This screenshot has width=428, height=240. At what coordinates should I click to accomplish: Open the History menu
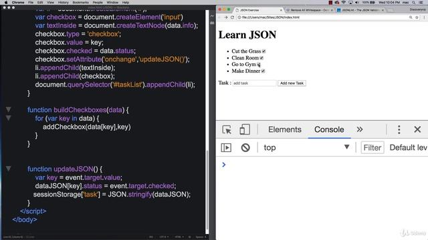[x=63, y=3]
